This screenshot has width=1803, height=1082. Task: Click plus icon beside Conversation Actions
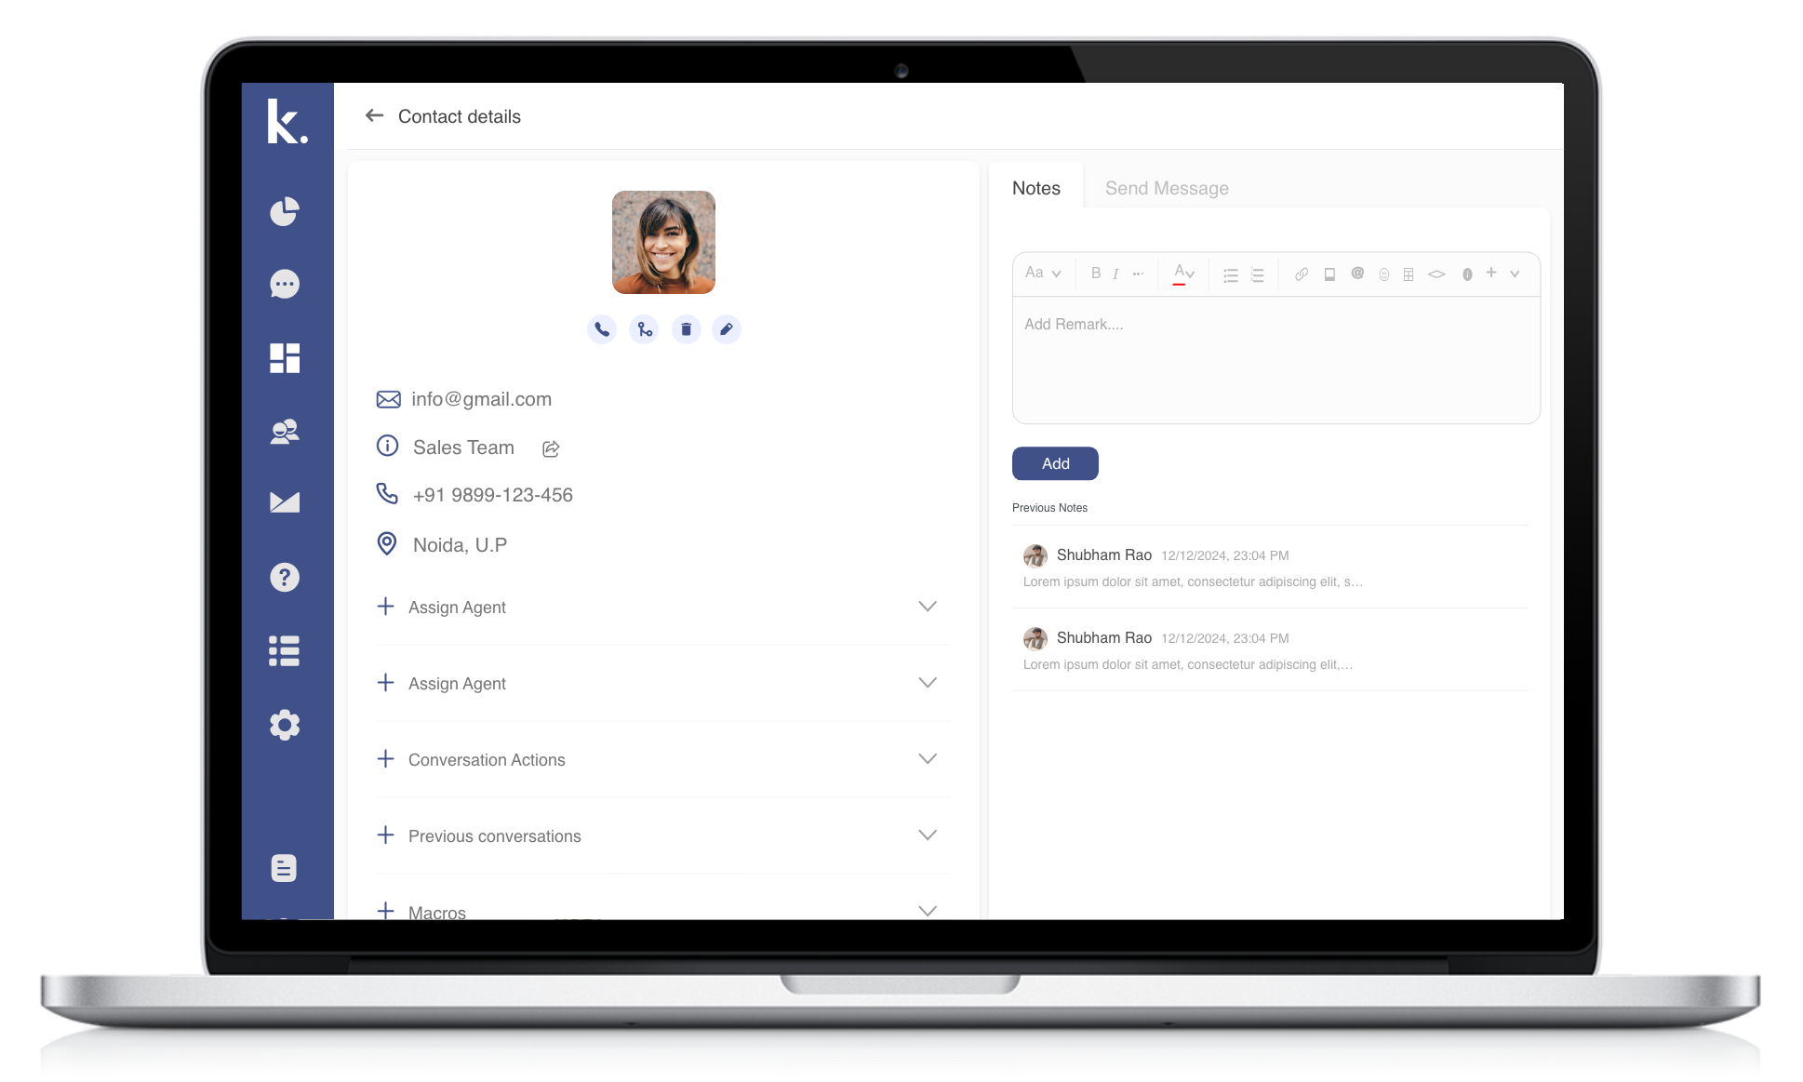386,759
